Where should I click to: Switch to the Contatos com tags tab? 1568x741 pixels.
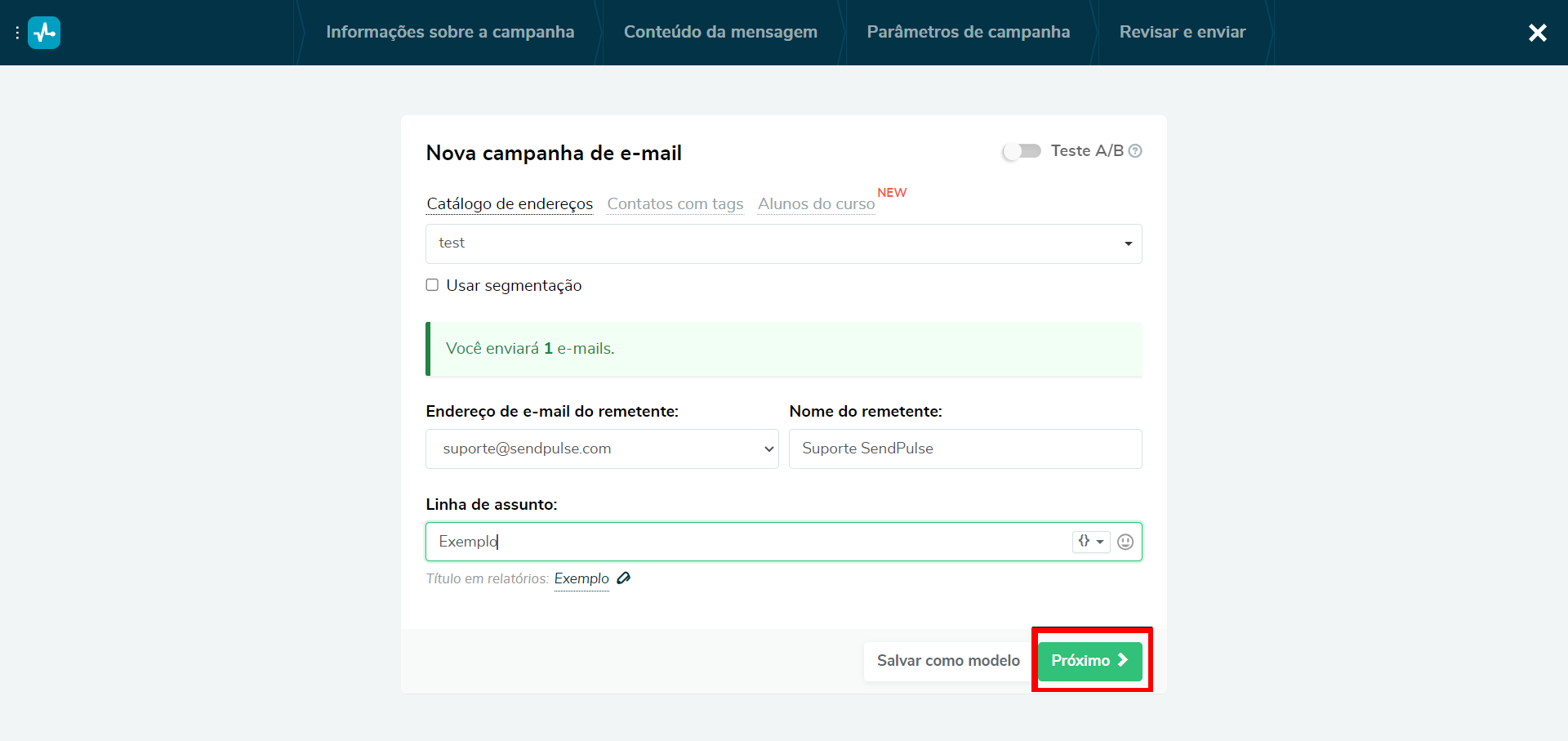coord(675,204)
